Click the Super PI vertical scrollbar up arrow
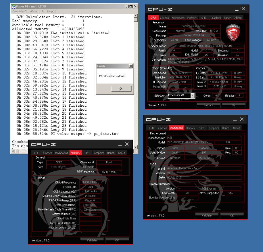Image resolution: width=263 pixels, height=252 pixels. 136,16
